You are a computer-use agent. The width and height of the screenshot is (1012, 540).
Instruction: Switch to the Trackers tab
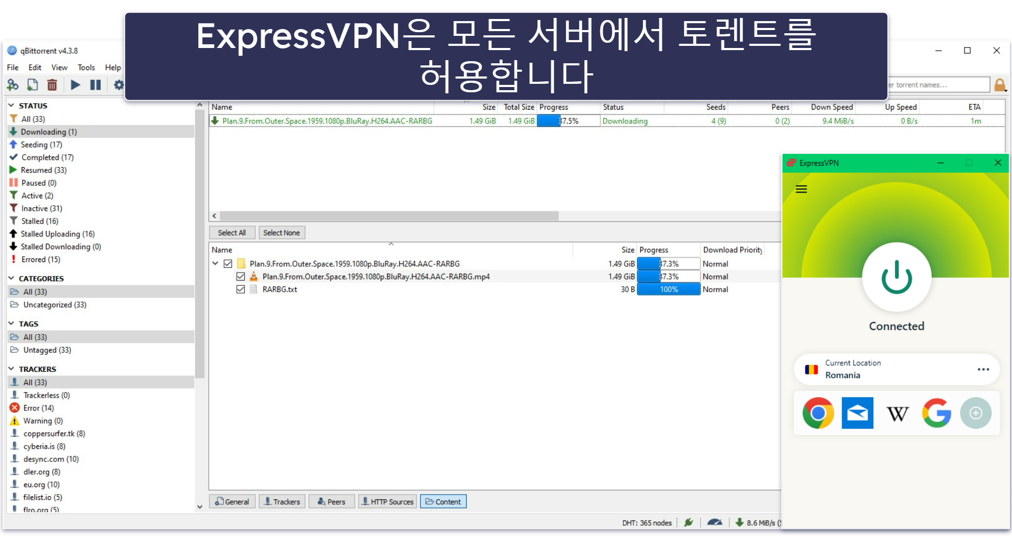[282, 502]
